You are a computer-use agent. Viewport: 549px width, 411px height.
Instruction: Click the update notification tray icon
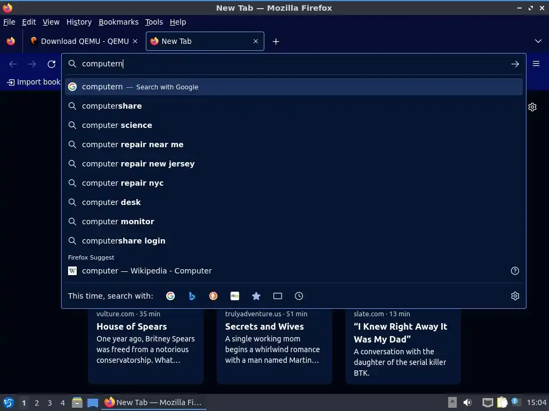[x=515, y=401]
